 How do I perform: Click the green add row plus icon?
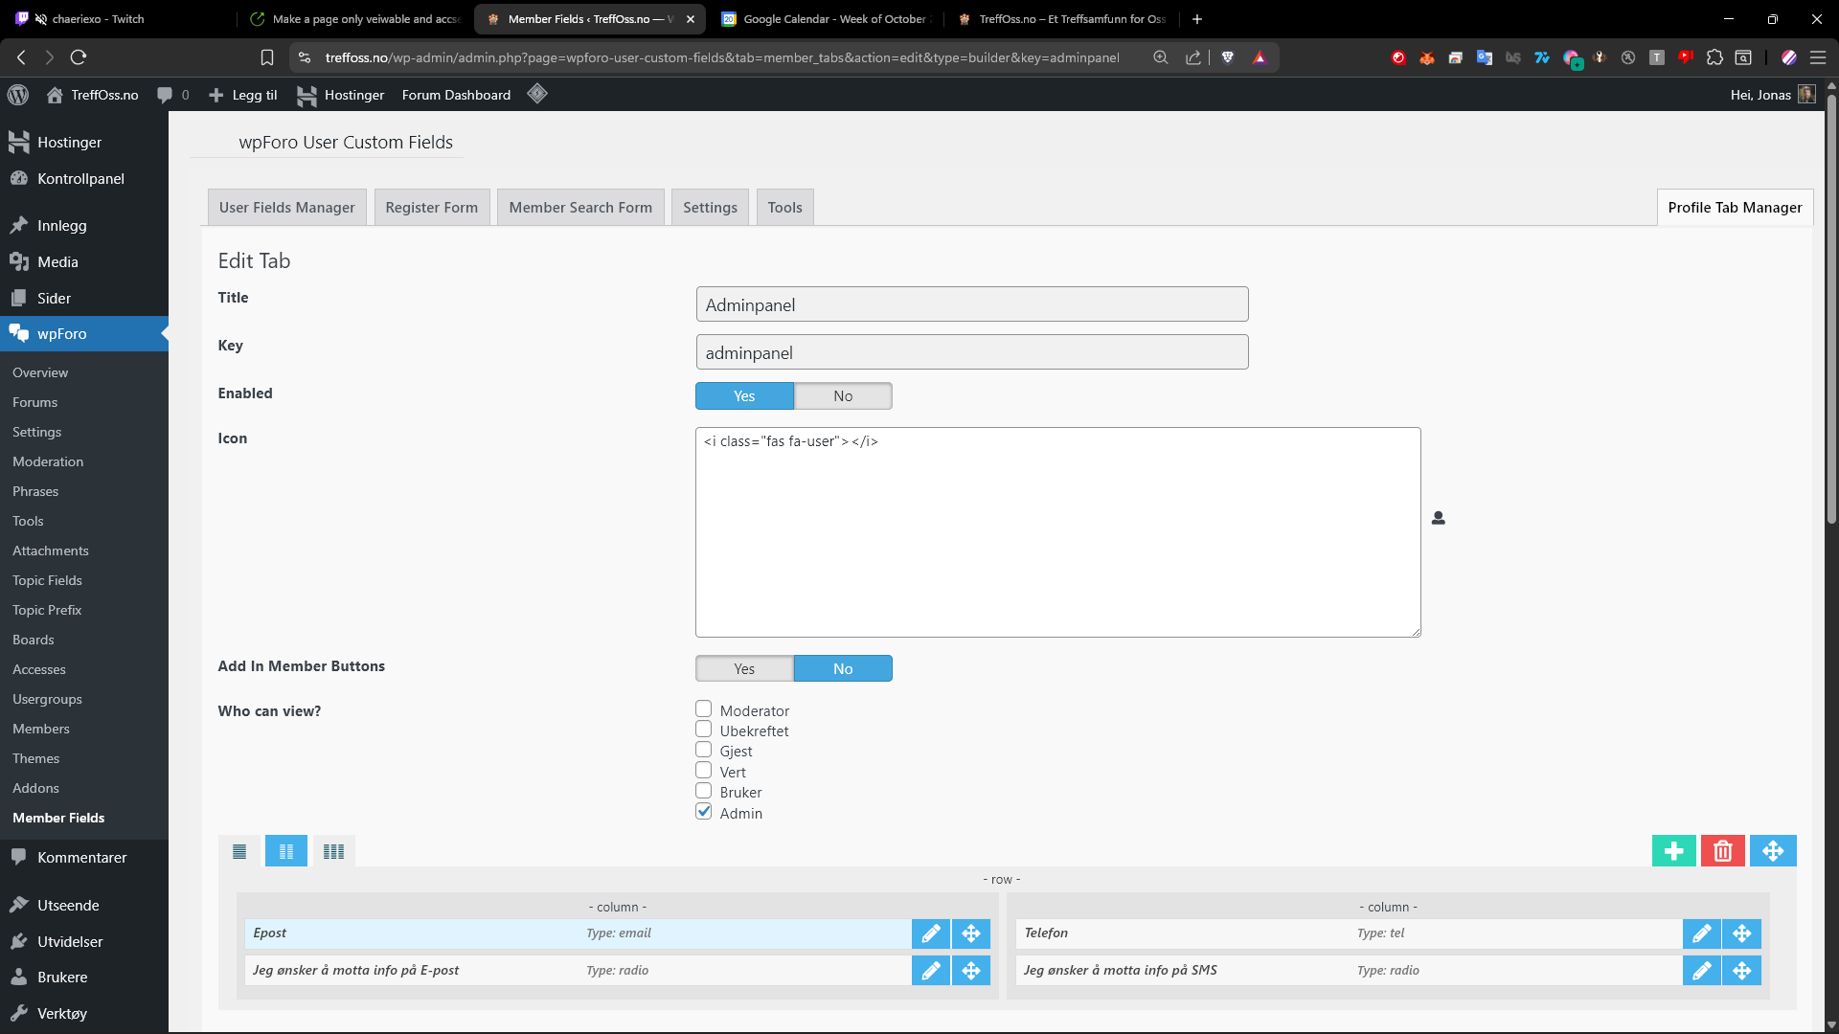pyautogui.click(x=1673, y=851)
